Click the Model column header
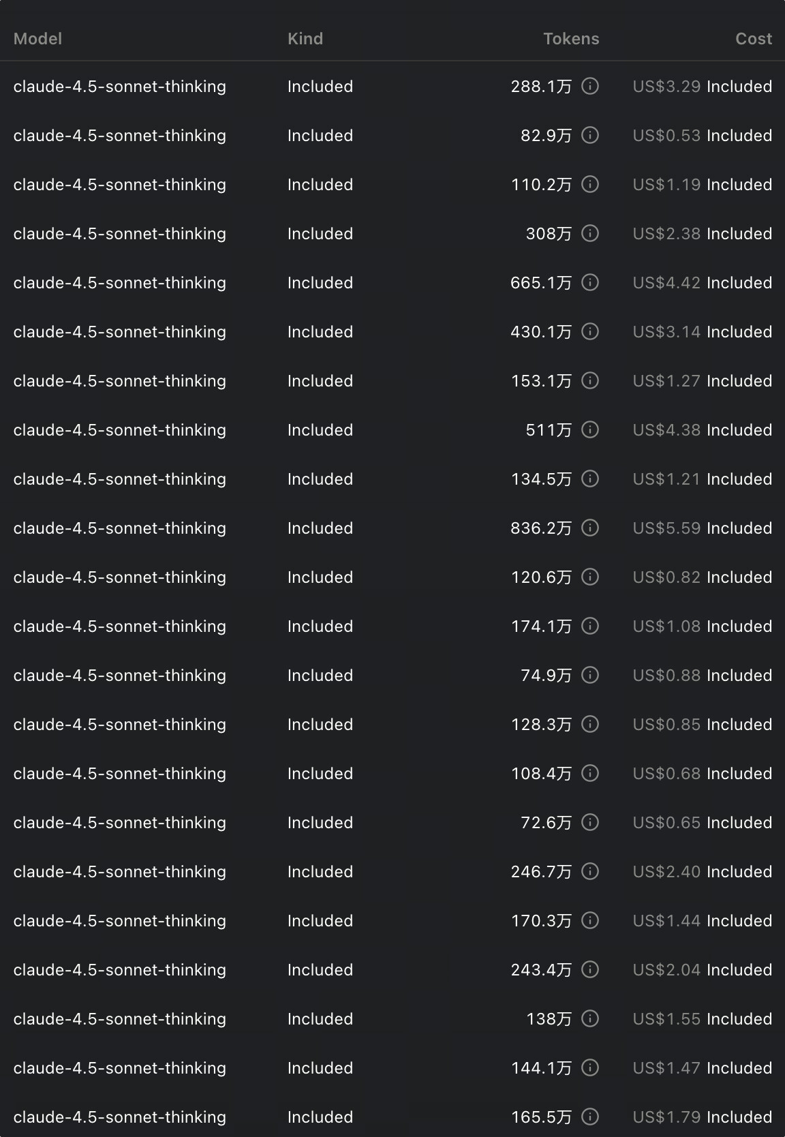 click(x=38, y=39)
